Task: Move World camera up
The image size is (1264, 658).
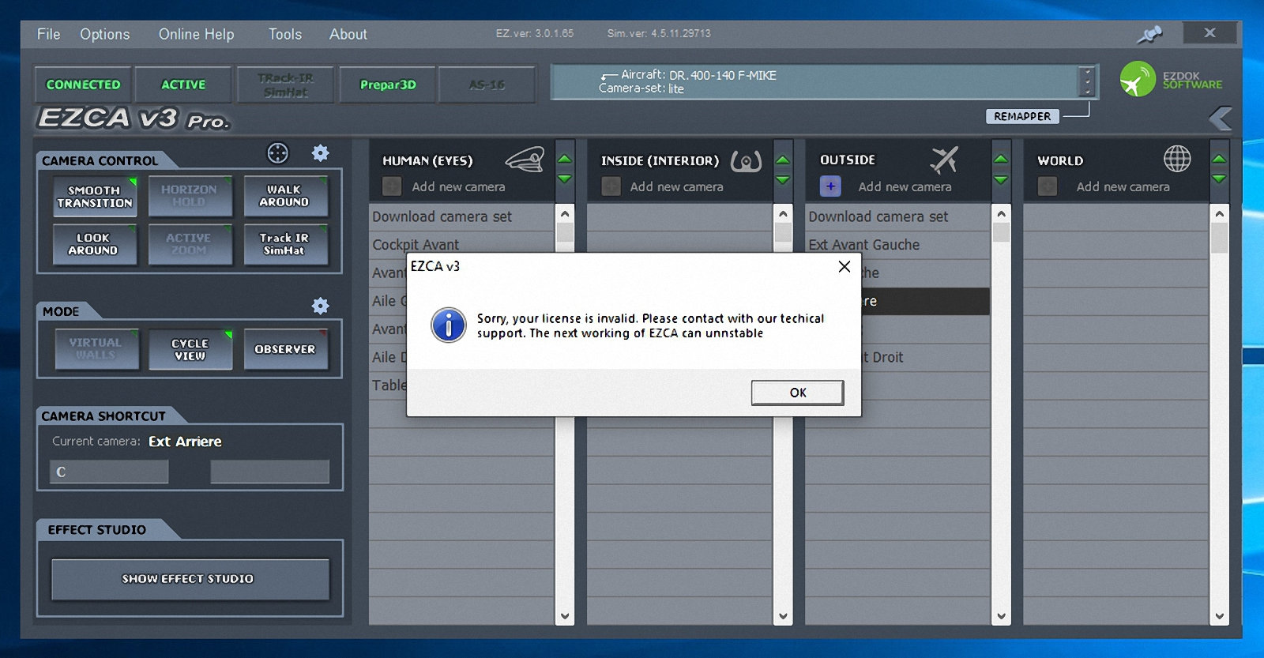Action: [1219, 160]
